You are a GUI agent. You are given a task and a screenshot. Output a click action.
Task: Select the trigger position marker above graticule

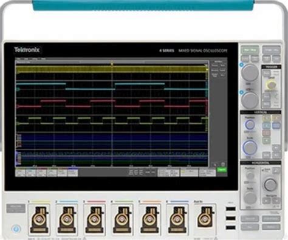click(x=112, y=64)
